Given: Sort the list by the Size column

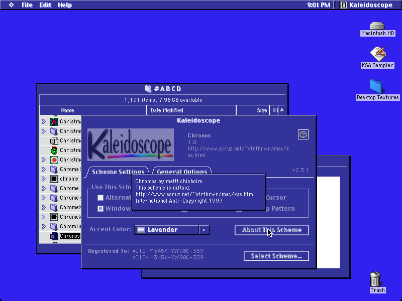Looking at the screenshot, I should coord(253,110).
